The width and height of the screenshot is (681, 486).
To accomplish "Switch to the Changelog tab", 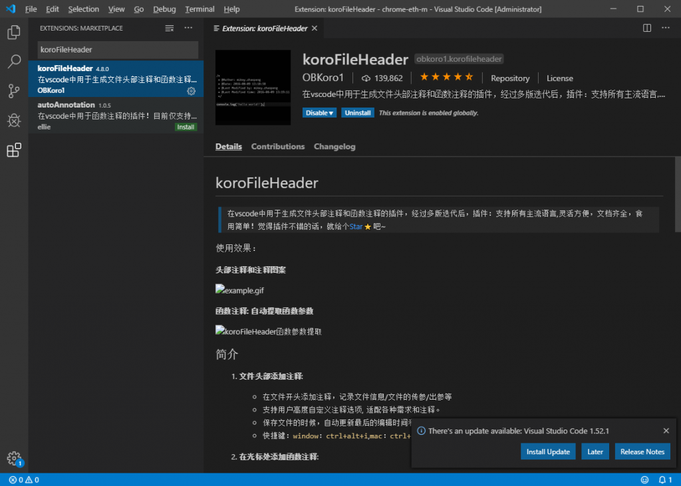I will click(335, 147).
